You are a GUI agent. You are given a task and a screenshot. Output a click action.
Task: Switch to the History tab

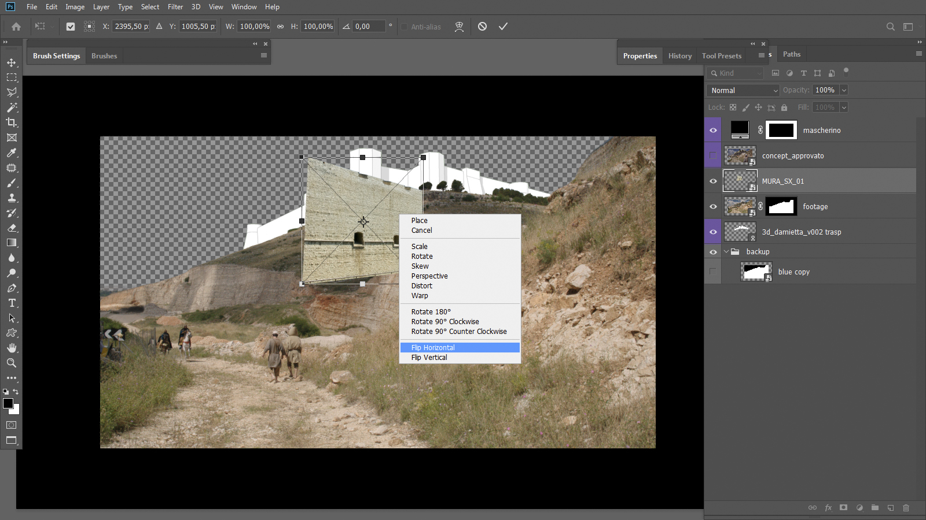click(x=679, y=56)
